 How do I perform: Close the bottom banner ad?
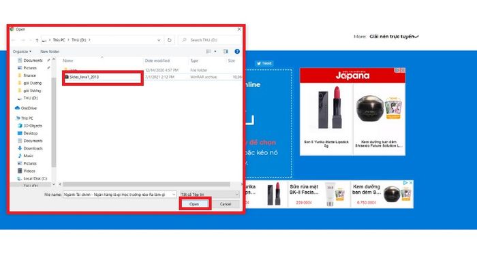(x=411, y=183)
